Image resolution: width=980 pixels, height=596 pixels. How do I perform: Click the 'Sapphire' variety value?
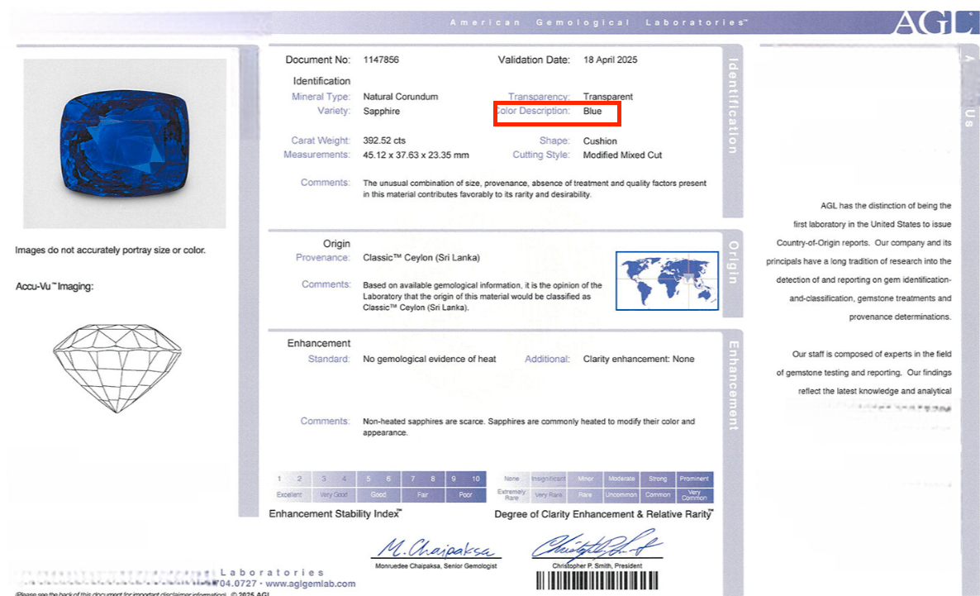[381, 112]
